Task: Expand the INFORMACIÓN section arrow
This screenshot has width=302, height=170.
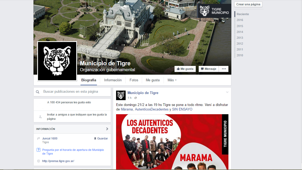Action: click(107, 129)
